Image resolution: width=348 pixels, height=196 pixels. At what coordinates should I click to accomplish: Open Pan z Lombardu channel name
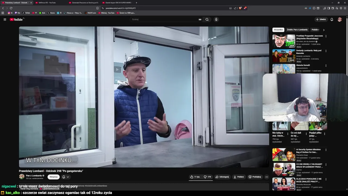point(34,176)
